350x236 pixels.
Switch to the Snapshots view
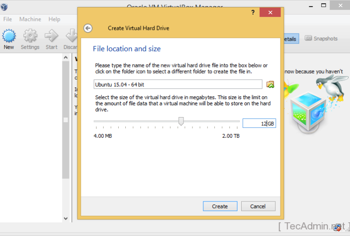pyautogui.click(x=321, y=39)
